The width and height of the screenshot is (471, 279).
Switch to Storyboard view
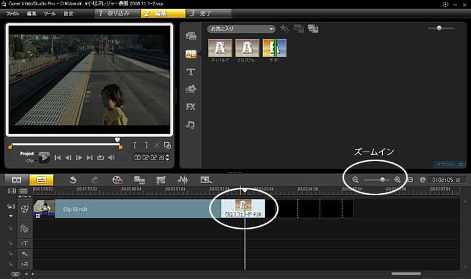tap(17, 180)
